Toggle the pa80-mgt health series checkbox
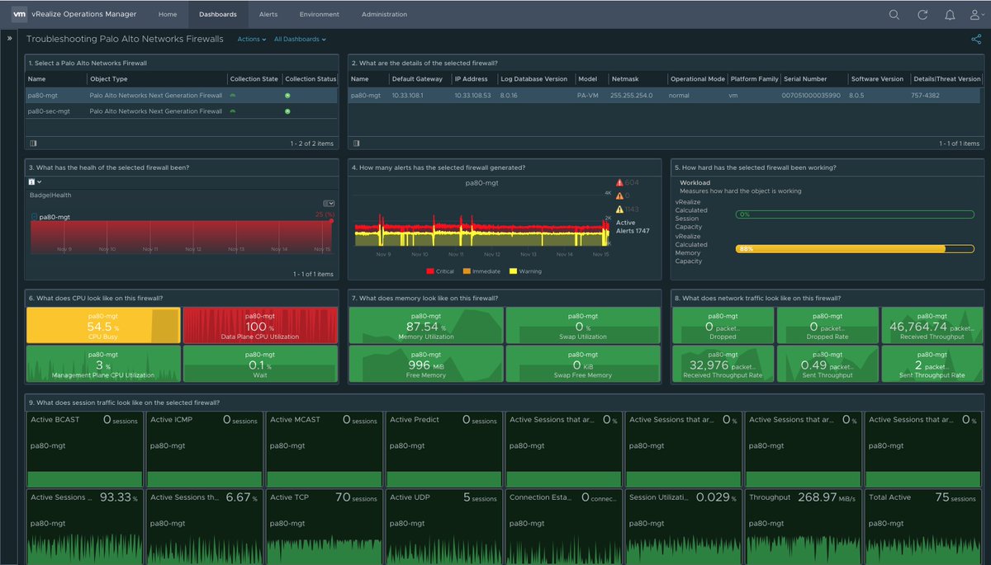Image resolution: width=991 pixels, height=565 pixels. pos(34,217)
